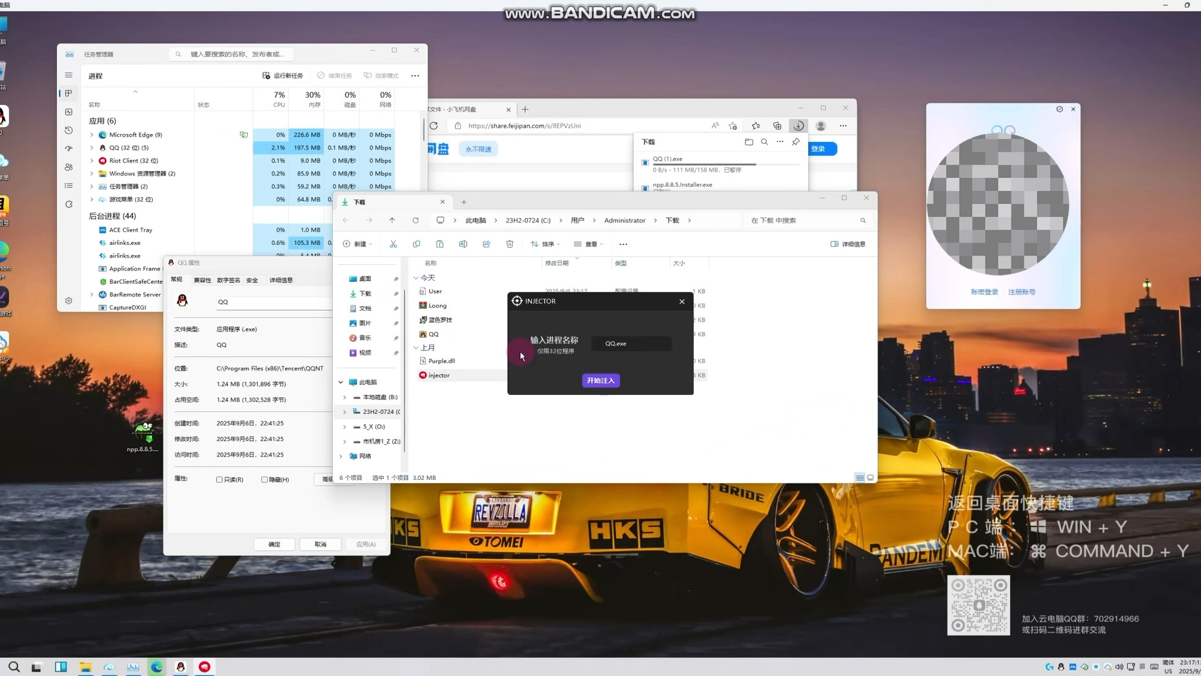Click Administrator in Explorer breadcrumb
Viewport: 1201px width, 676px height.
[624, 220]
